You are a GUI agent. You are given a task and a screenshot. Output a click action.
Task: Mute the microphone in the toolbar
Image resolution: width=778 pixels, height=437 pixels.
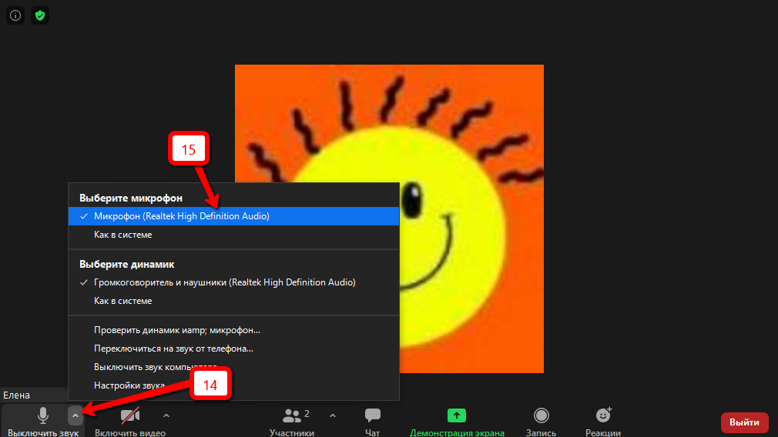[43, 416]
